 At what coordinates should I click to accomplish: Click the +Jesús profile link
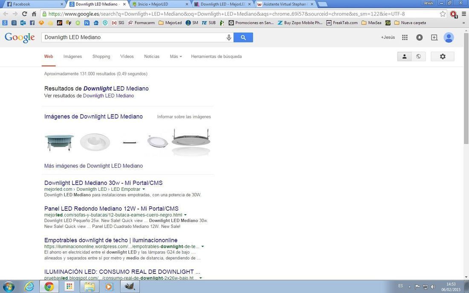tap(388, 37)
